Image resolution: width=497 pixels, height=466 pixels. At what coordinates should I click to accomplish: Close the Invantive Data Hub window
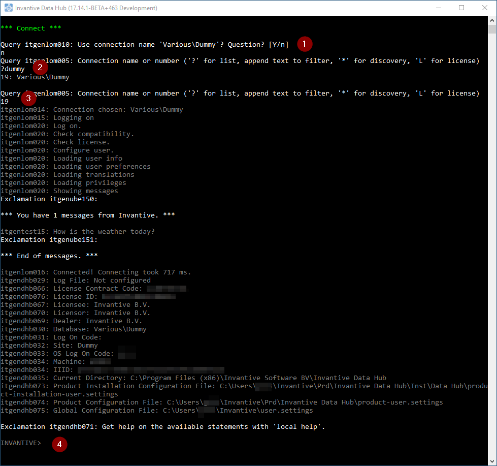[x=485, y=8]
